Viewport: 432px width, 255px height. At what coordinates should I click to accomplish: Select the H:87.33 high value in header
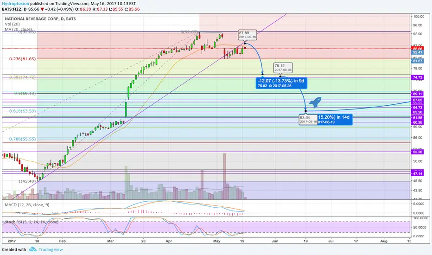point(100,9)
